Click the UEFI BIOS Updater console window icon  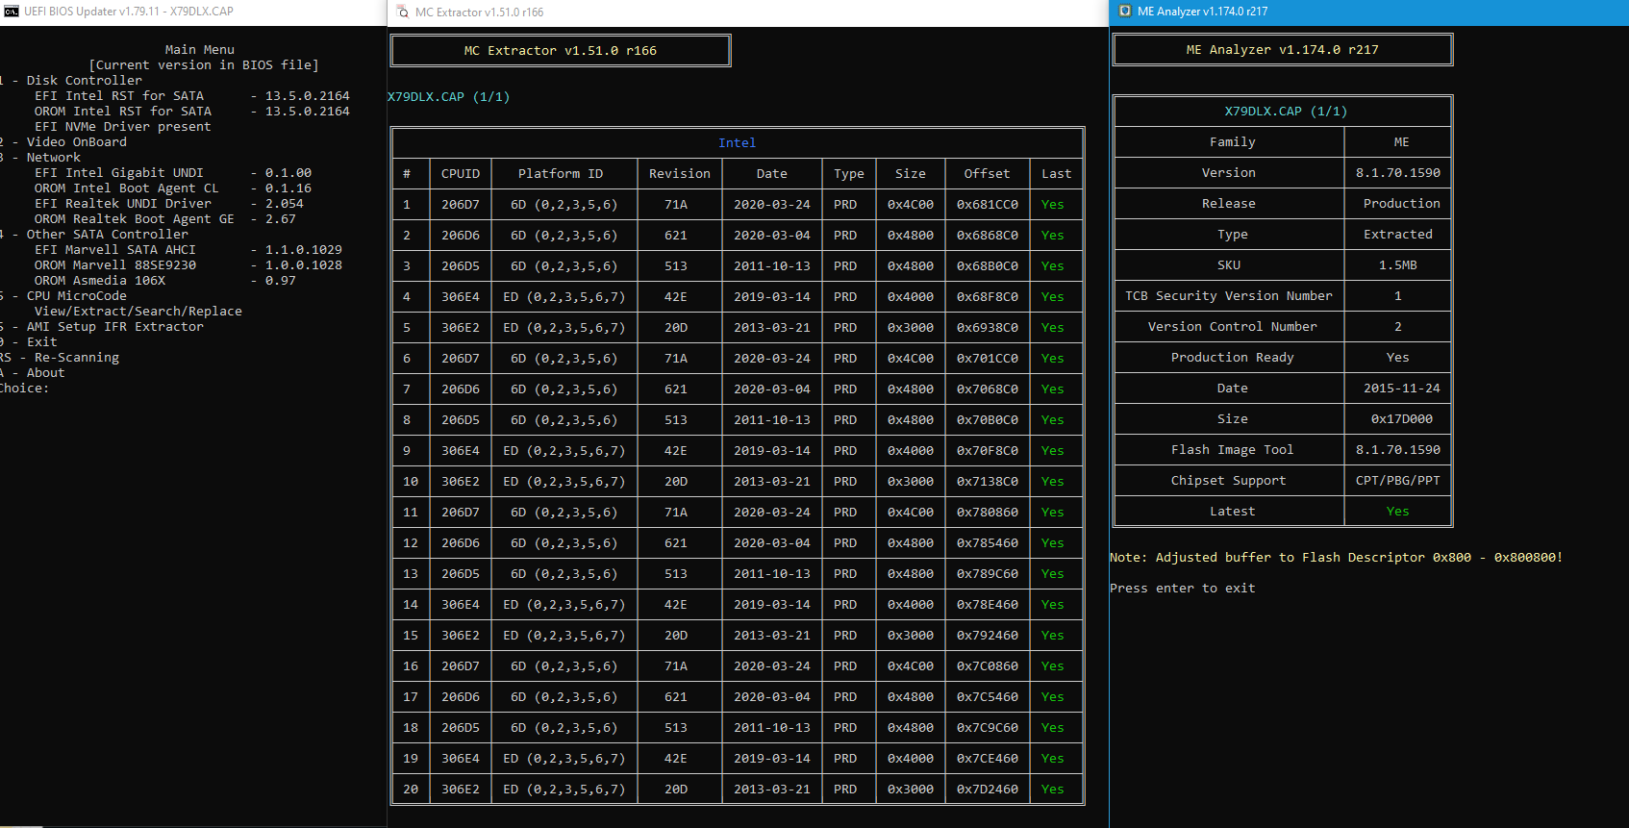(x=12, y=12)
